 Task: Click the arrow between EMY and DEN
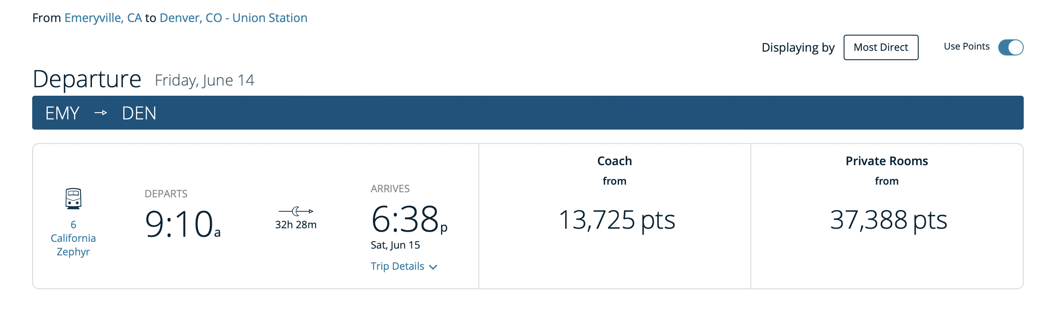[100, 113]
